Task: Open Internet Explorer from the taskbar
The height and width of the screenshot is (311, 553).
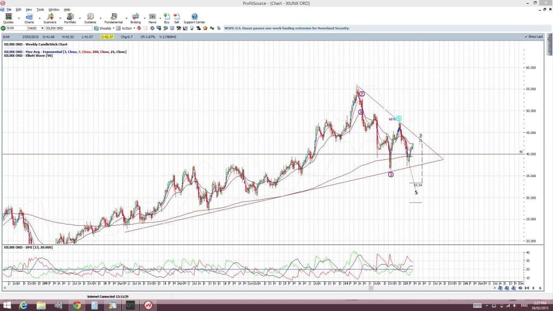Action: 23,306
